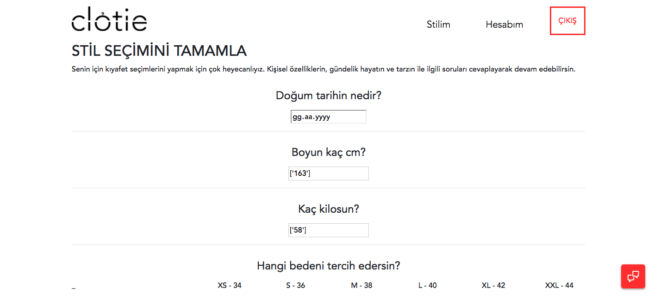660x299 pixels.
Task: Click the "Doğum tarihin nedir?" question label
Action: point(328,96)
